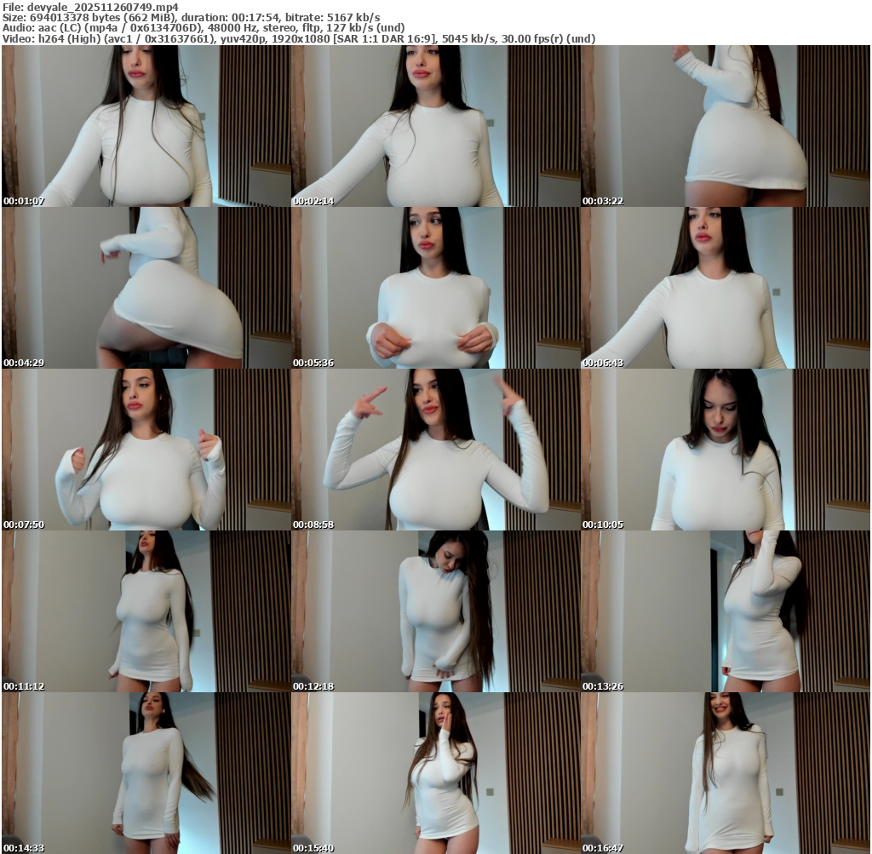Screen dimensions: 872x854
Task: Select the 00:05:36 thumbnail
Action: pyautogui.click(x=436, y=288)
